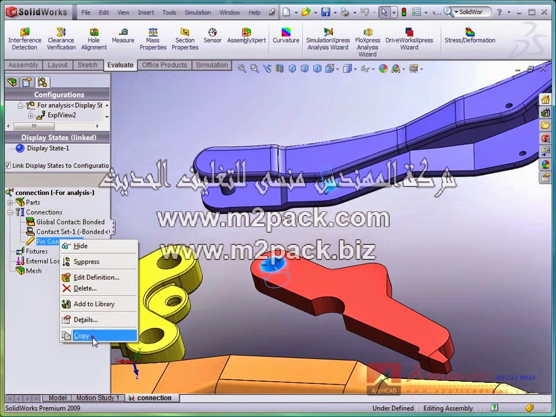Choose Edit Definition... in context menu
This screenshot has height=417, width=556.
[x=99, y=277]
